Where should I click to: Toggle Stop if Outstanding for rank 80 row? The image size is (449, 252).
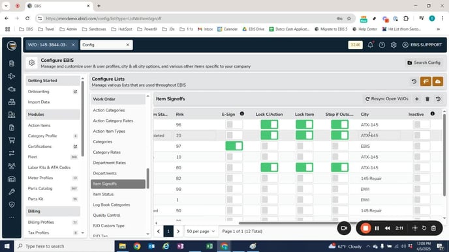[339, 167]
